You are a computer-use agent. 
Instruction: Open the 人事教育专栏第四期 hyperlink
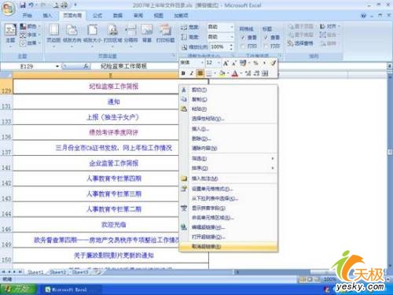(x=114, y=179)
